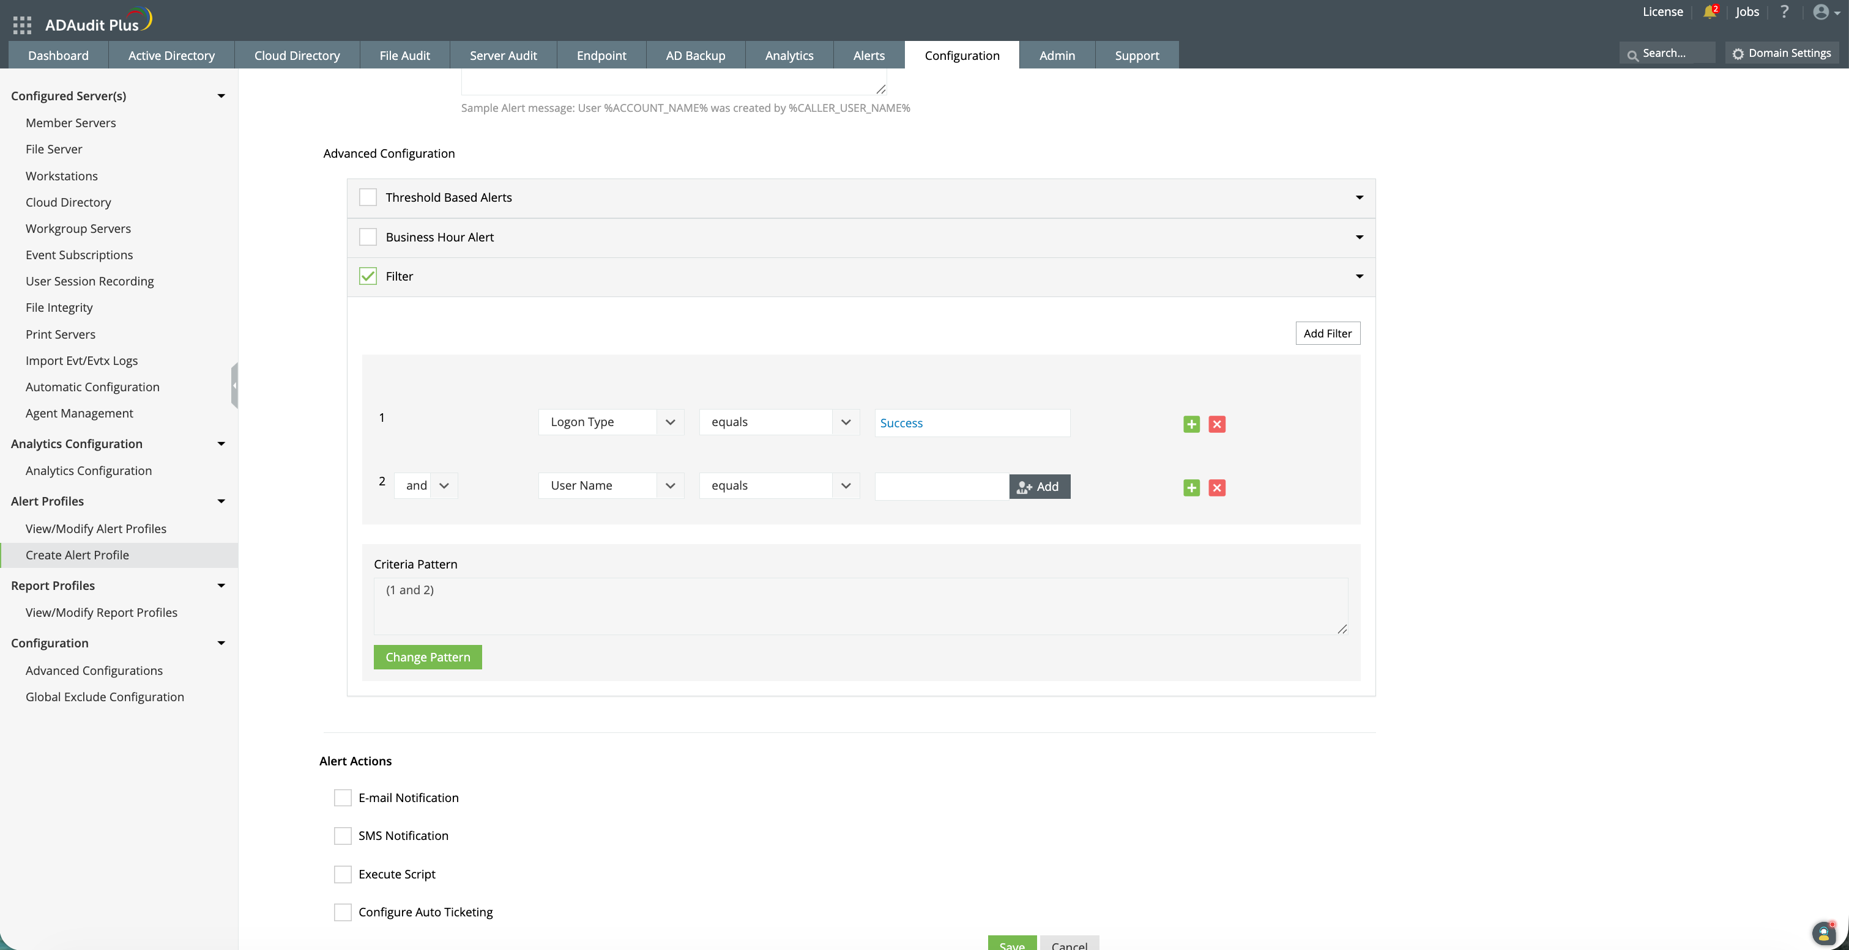Image resolution: width=1849 pixels, height=950 pixels.
Task: Click green plus icon on filter row 1
Action: pos(1191,424)
